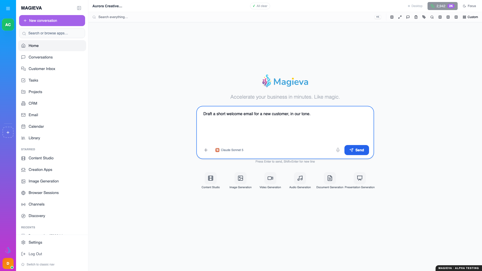Screen dimensions: 482x271
Task: Open the hamburger menu in the left rail
Action: click(8, 9)
